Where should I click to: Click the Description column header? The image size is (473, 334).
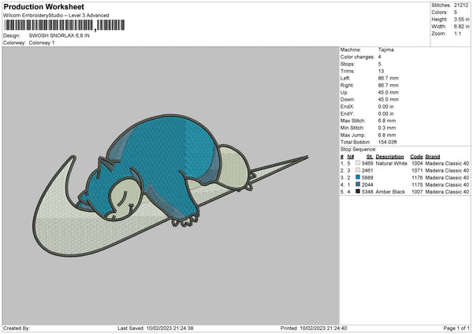390,156
